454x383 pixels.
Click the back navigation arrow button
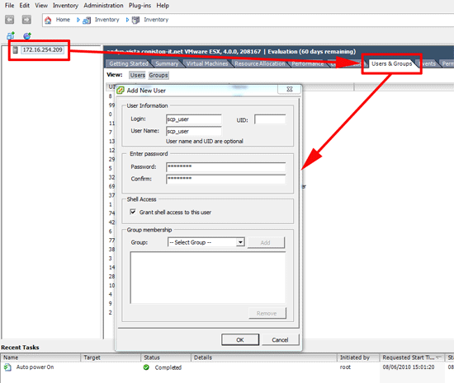point(10,20)
